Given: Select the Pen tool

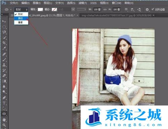Looking at the screenshot, I should [4, 98].
